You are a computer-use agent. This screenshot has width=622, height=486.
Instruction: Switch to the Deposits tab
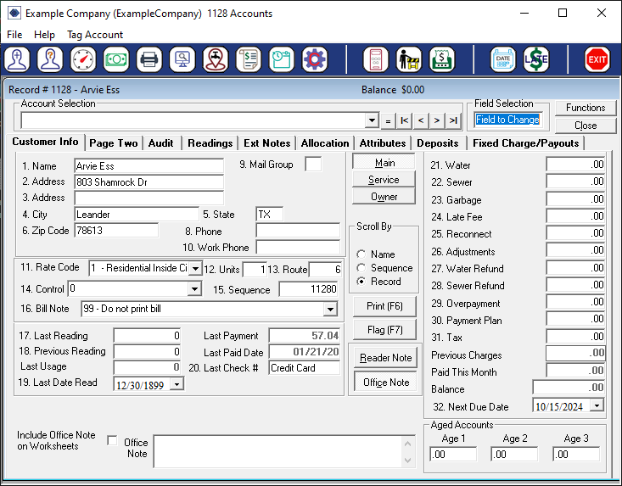[438, 143]
